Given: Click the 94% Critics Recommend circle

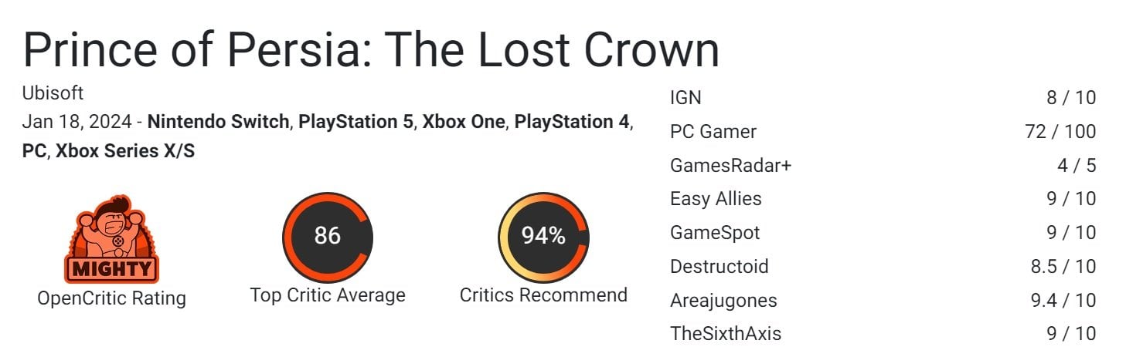Looking at the screenshot, I should [543, 237].
